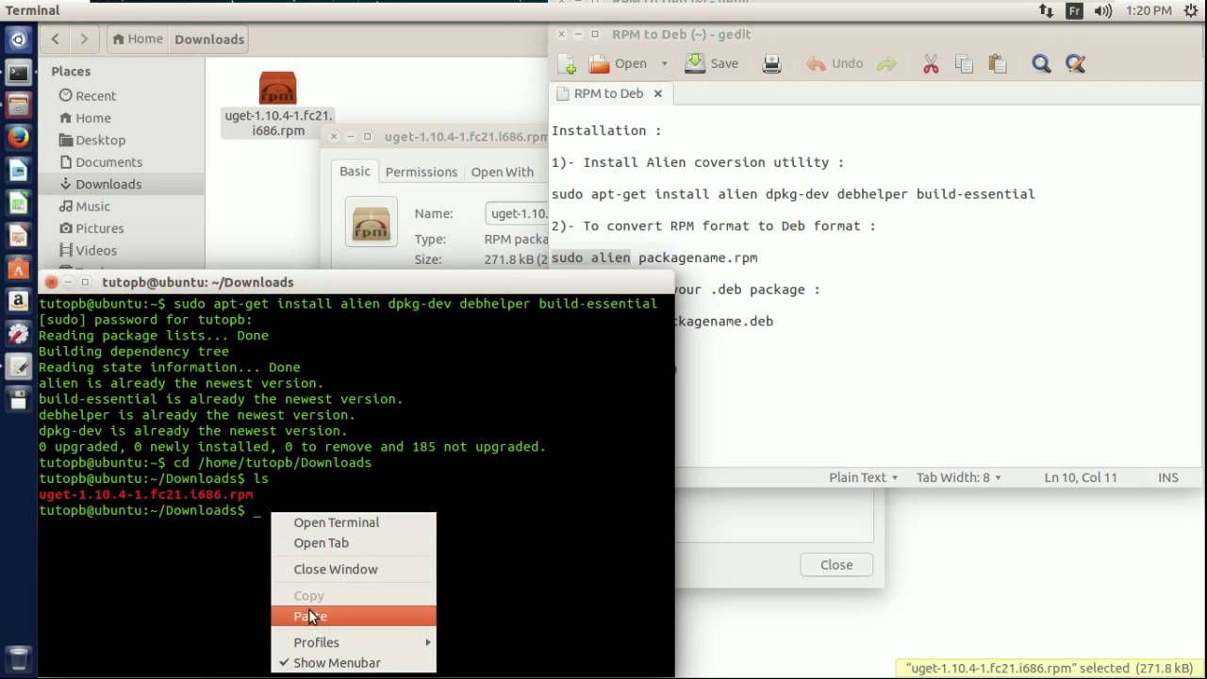Go back in file manager
The height and width of the screenshot is (679, 1207).
[56, 39]
